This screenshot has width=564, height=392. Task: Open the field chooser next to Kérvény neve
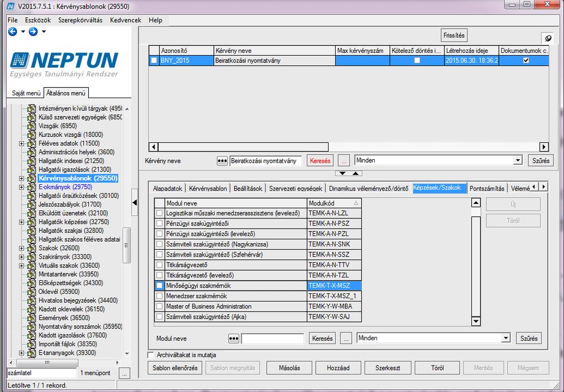[x=222, y=161]
